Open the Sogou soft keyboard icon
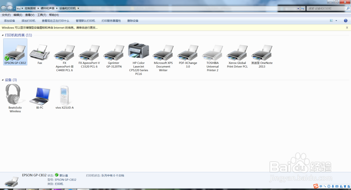Screen dimensions: 351x190 tap(337, 186)
